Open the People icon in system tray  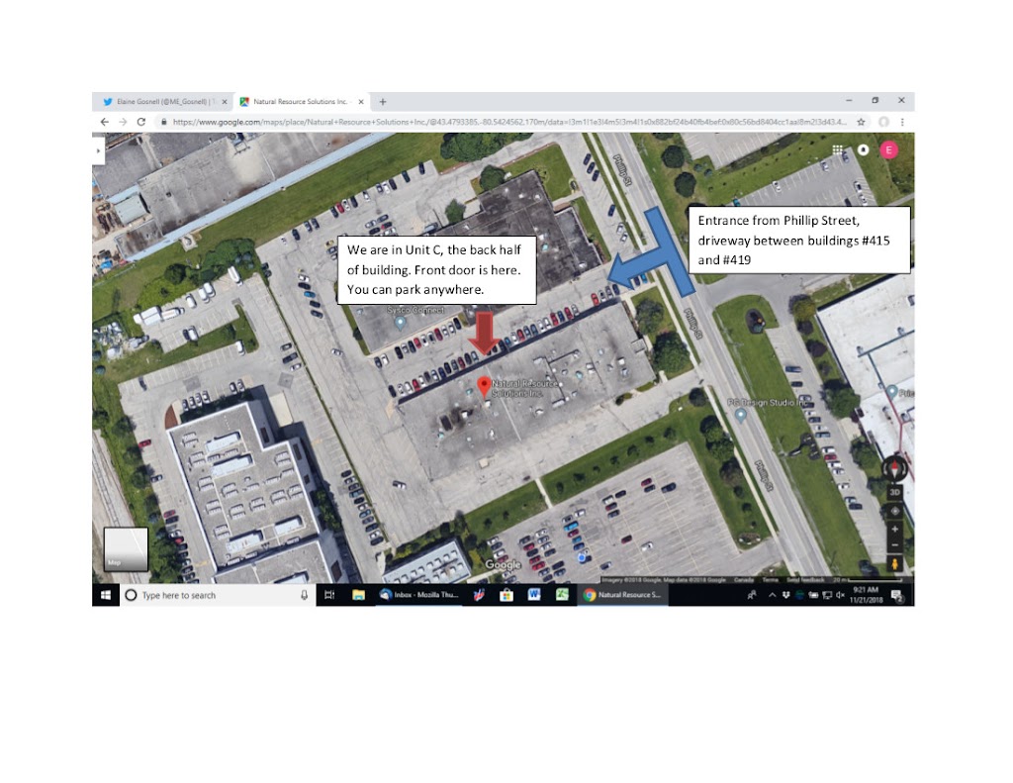pos(752,595)
